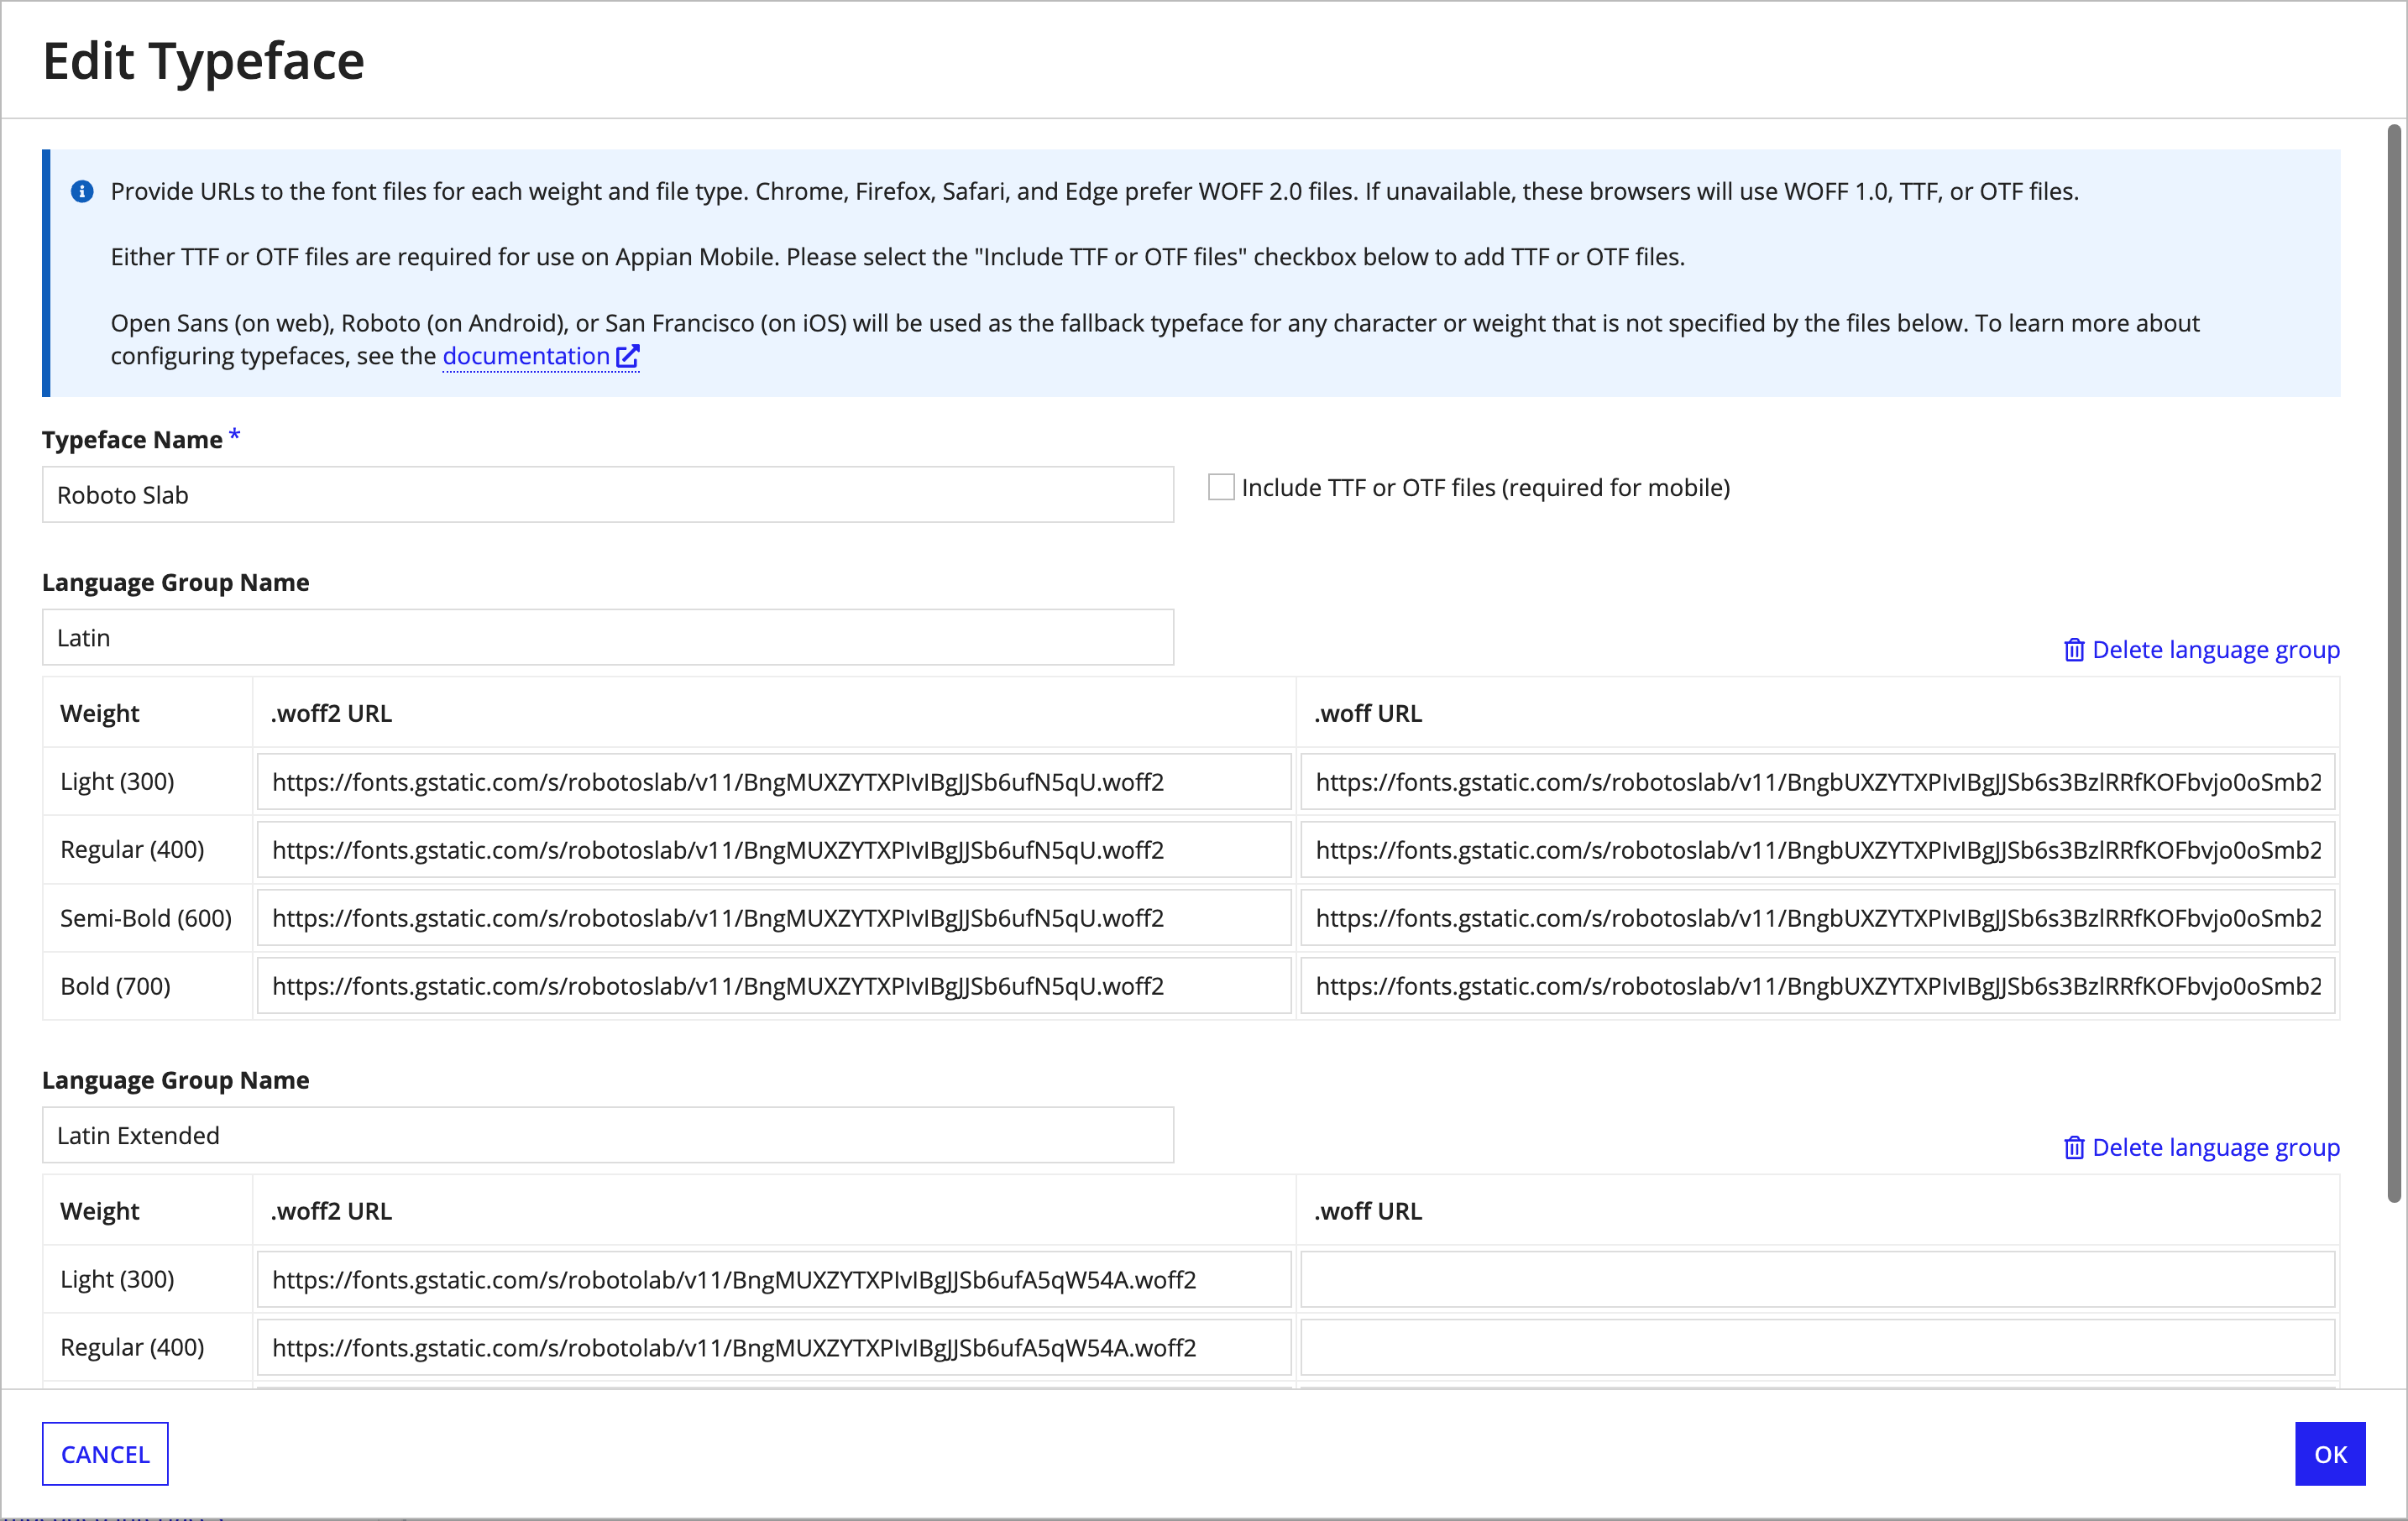
Task: Click empty Latin Extended Regular (400) woff URL field
Action: coord(1818,1347)
